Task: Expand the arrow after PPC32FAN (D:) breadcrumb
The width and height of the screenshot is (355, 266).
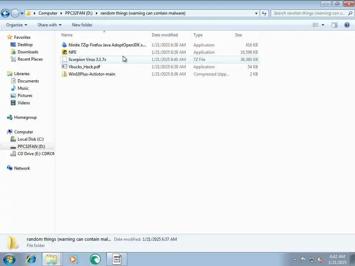Action: [96, 14]
